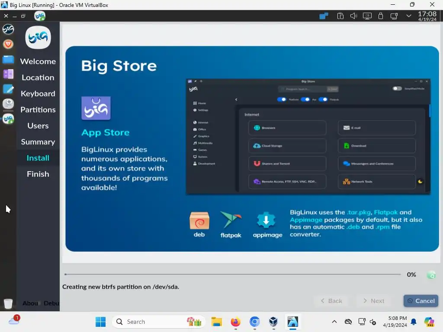Go to the Keyboard installer step
Screen dimensions: 443x332
[x=38, y=93]
